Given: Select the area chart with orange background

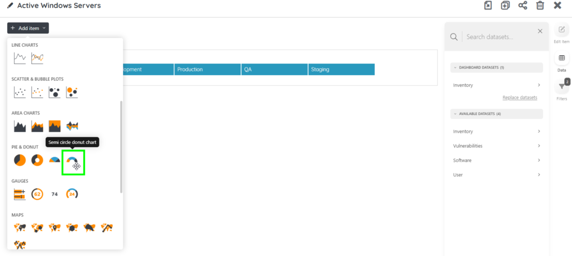Looking at the screenshot, I should click(x=55, y=126).
